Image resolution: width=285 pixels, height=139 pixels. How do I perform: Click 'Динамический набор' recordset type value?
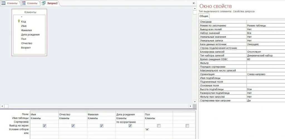pyautogui.click(x=266, y=55)
